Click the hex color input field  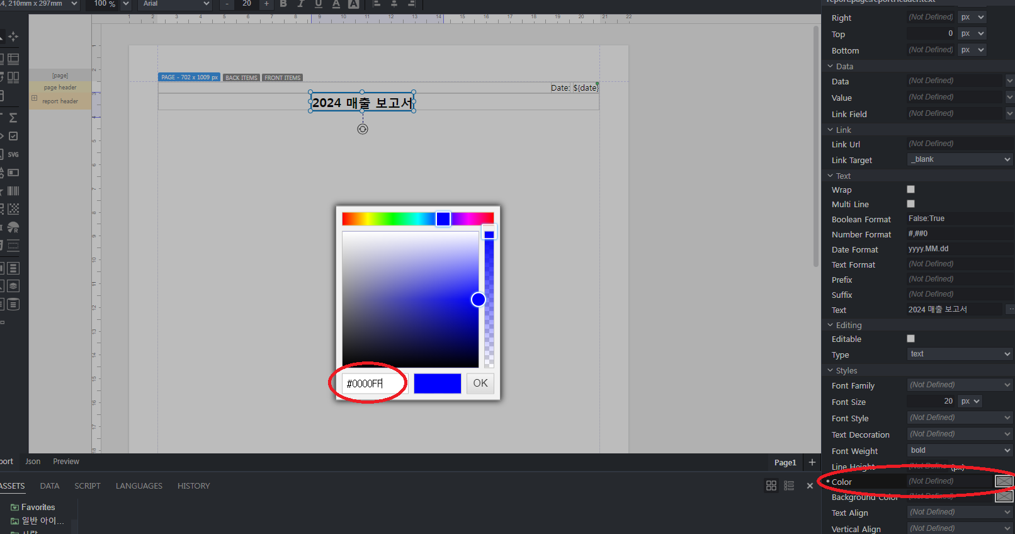pyautogui.click(x=375, y=383)
